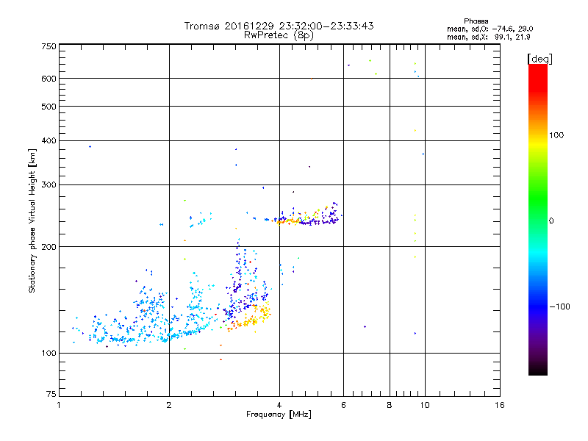Click the colorbar tick label '-100'
Screen dimensions: 588x441
point(559,306)
